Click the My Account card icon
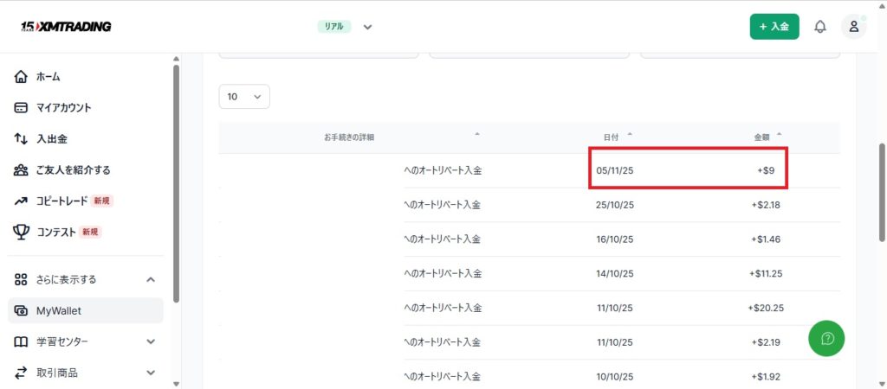This screenshot has width=887, height=389. pos(22,108)
